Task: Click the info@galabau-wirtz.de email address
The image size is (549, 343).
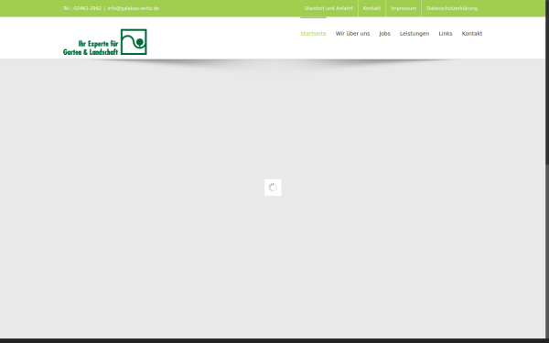Action: (133, 8)
